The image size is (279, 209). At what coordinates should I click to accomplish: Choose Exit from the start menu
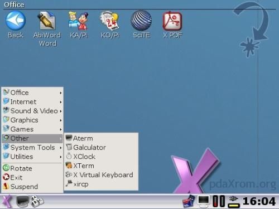click(x=32, y=177)
